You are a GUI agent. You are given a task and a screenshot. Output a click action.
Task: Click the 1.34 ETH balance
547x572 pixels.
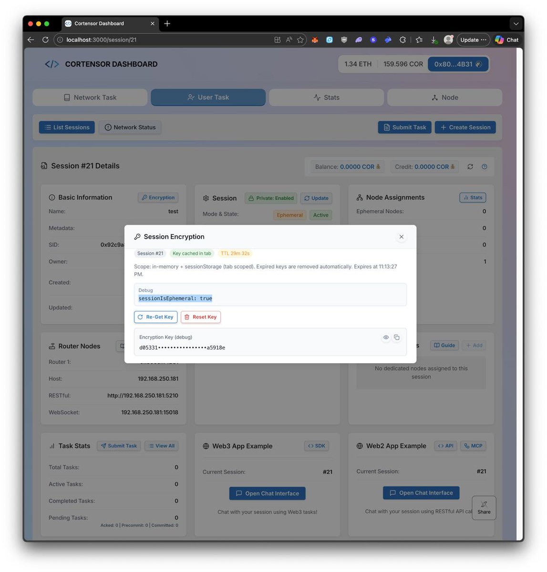(358, 64)
